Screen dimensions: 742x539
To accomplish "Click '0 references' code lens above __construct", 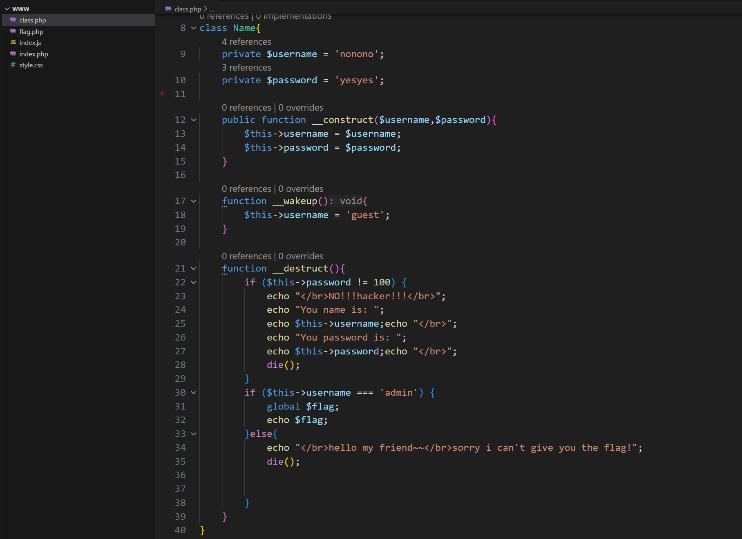I will [246, 107].
